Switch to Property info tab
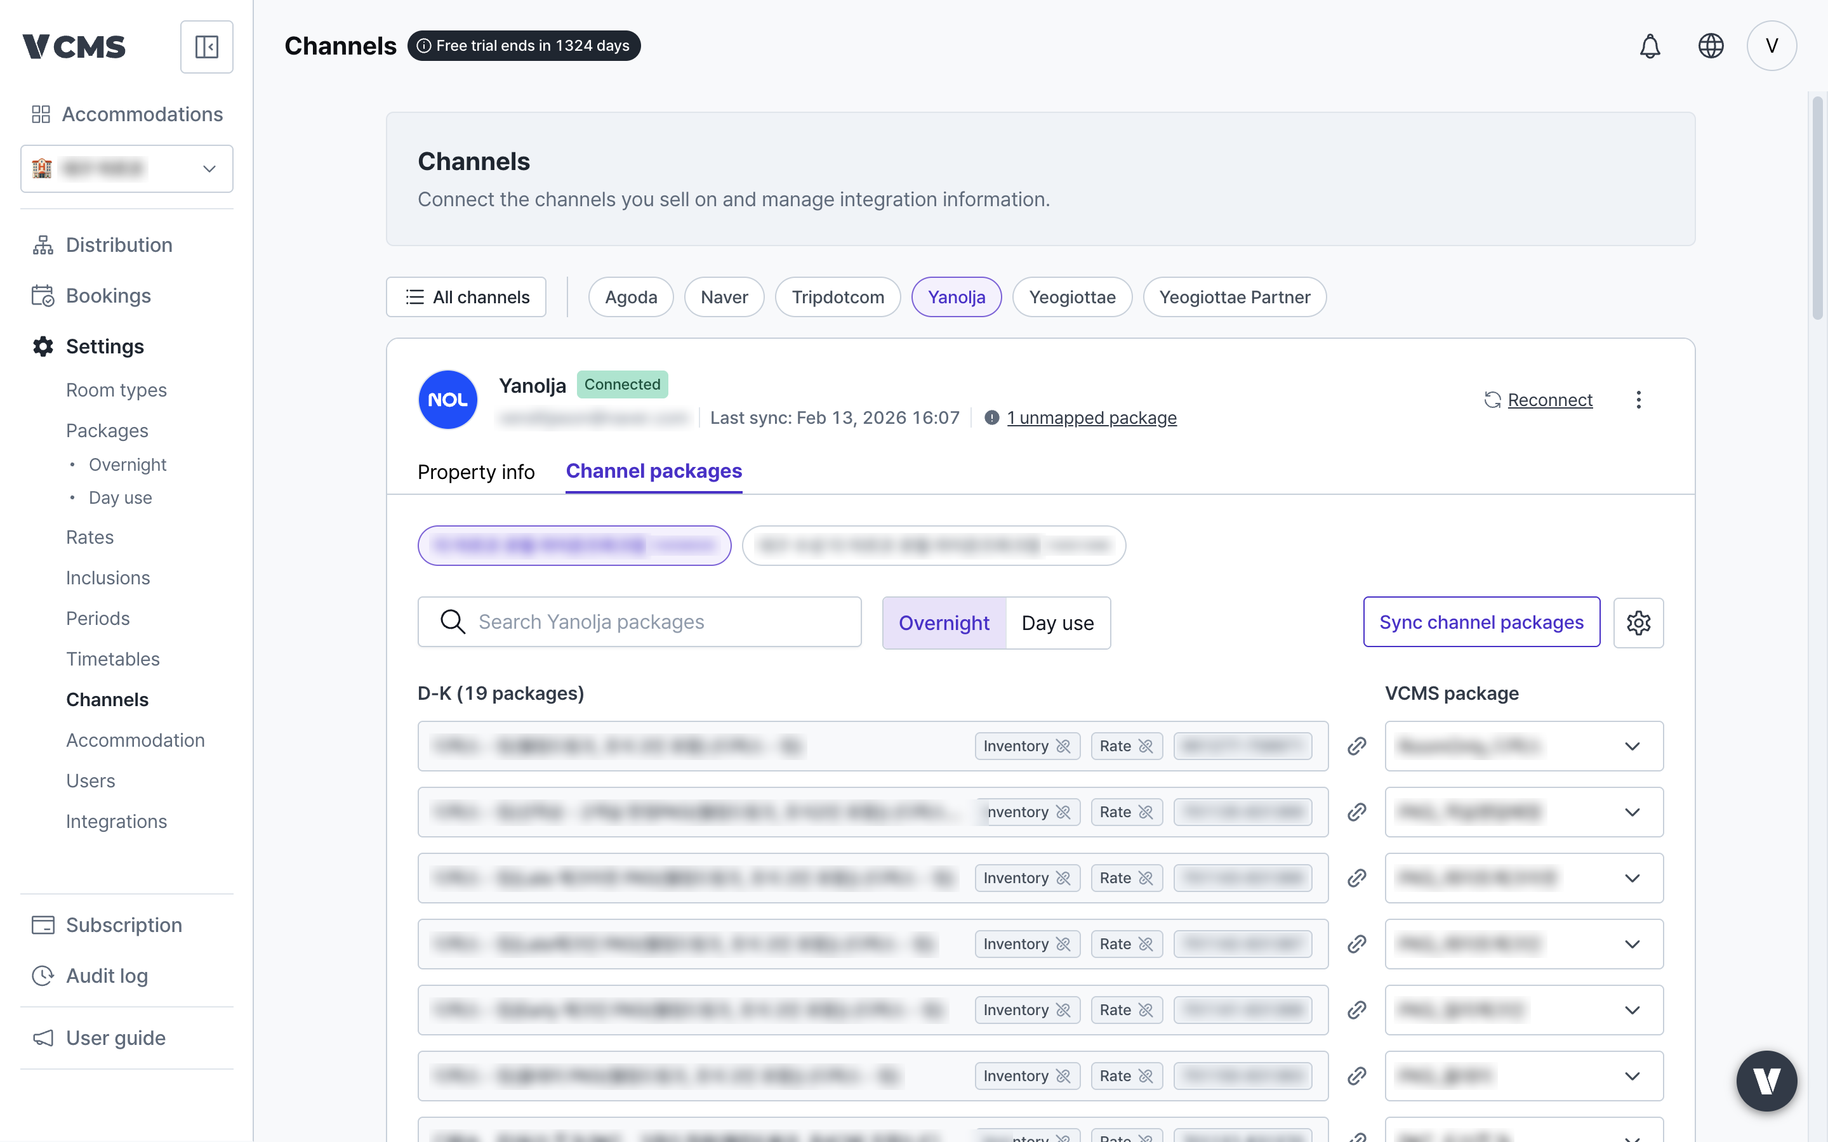 tap(476, 472)
